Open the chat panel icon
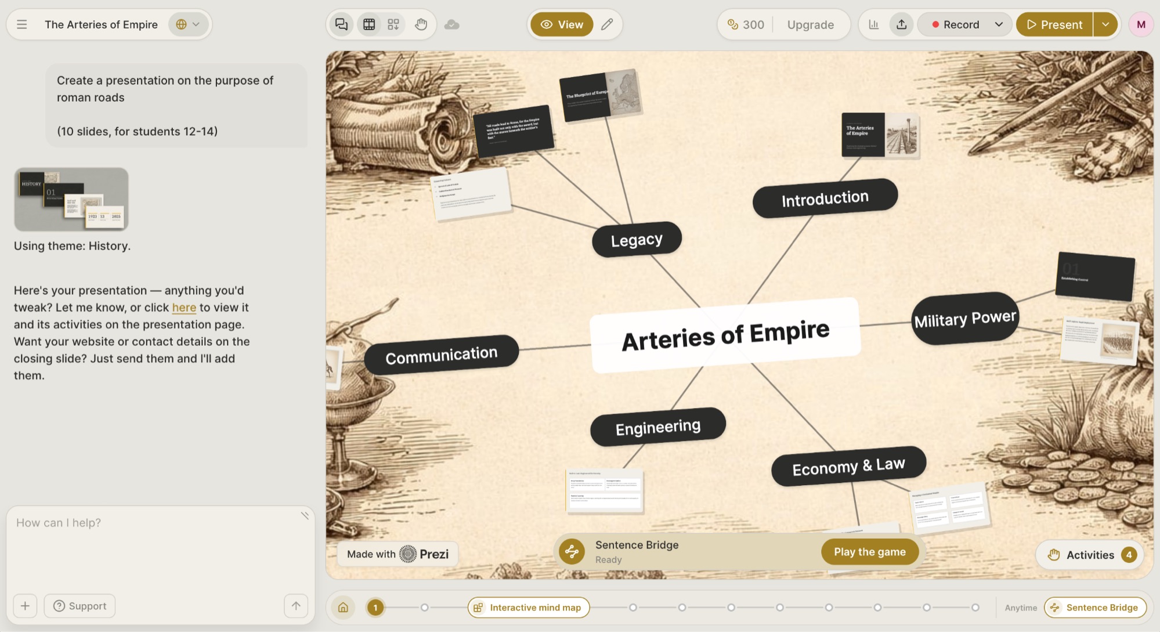The width and height of the screenshot is (1160, 632). click(x=341, y=24)
